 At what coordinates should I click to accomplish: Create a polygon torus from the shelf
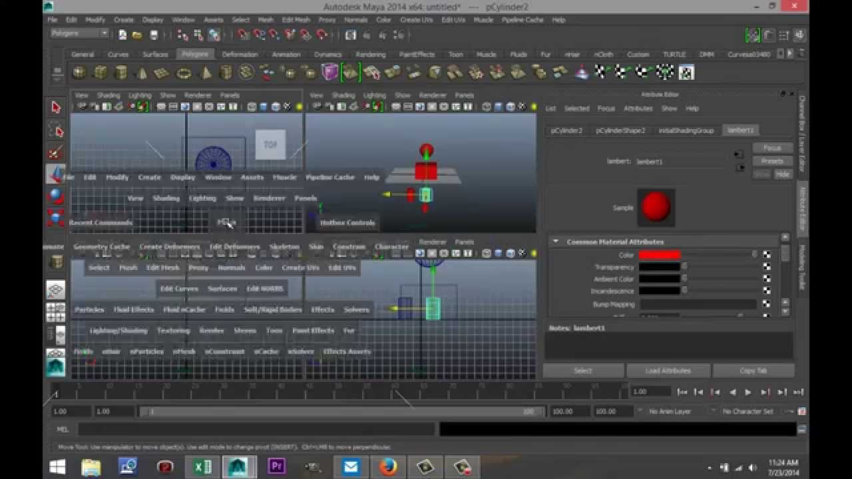183,73
